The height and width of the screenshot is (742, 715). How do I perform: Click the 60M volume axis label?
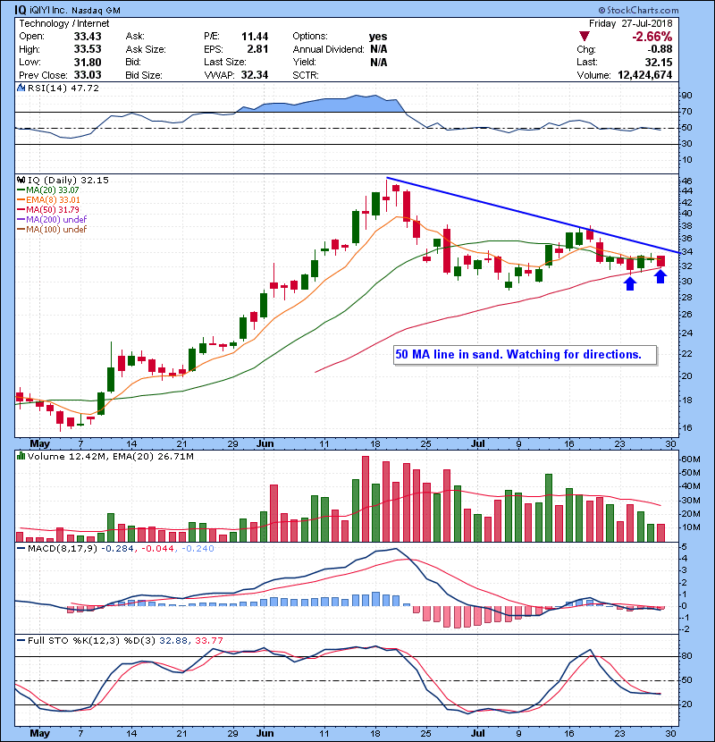point(690,459)
